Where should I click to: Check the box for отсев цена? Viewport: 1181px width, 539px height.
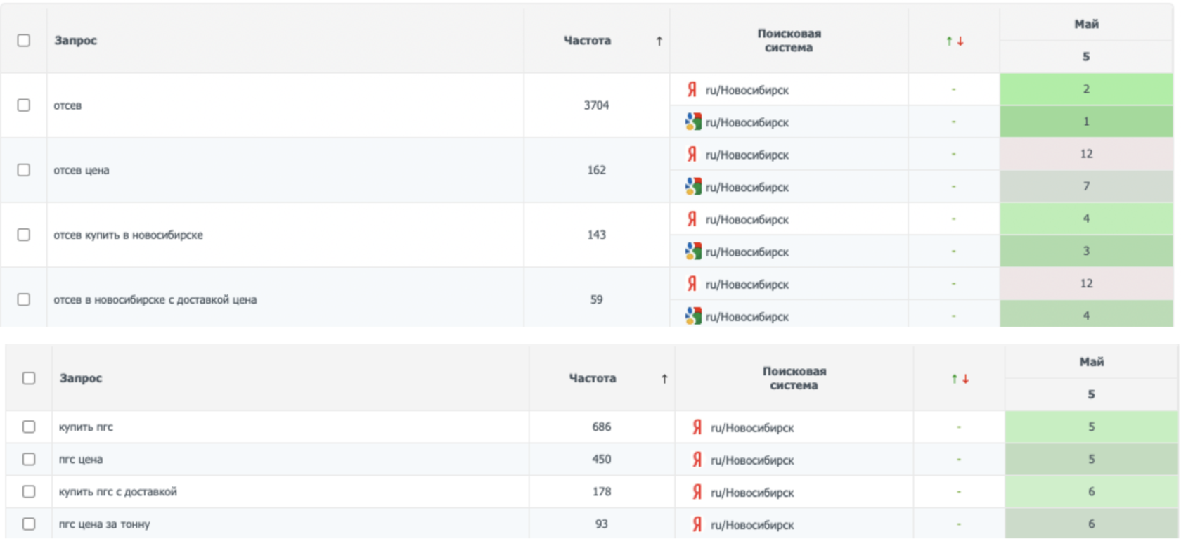click(24, 170)
